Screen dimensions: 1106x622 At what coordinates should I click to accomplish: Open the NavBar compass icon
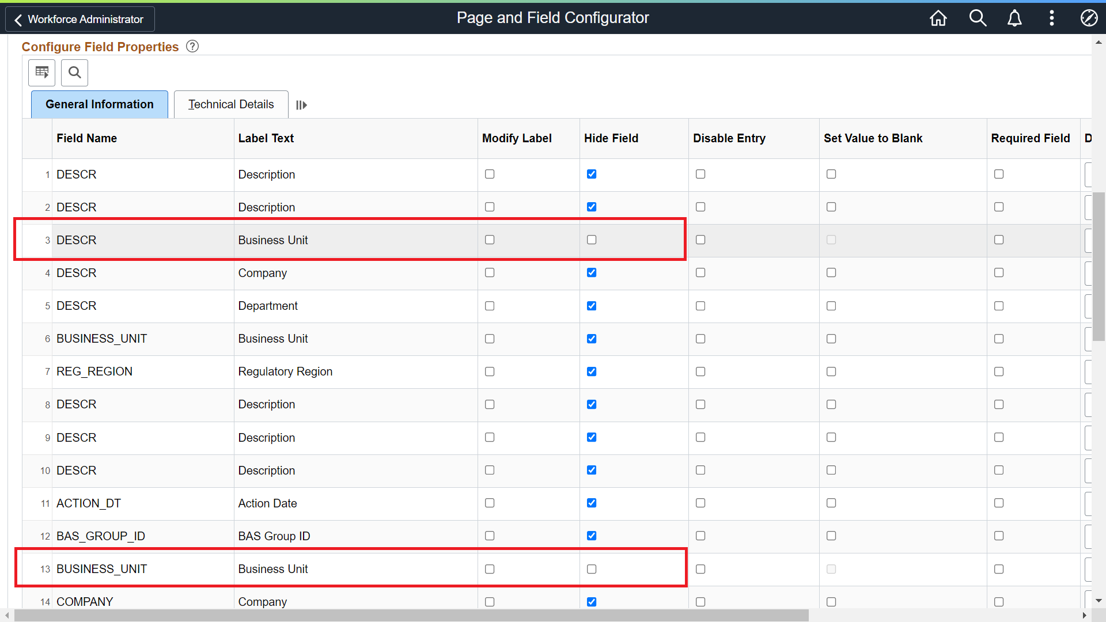coord(1088,18)
